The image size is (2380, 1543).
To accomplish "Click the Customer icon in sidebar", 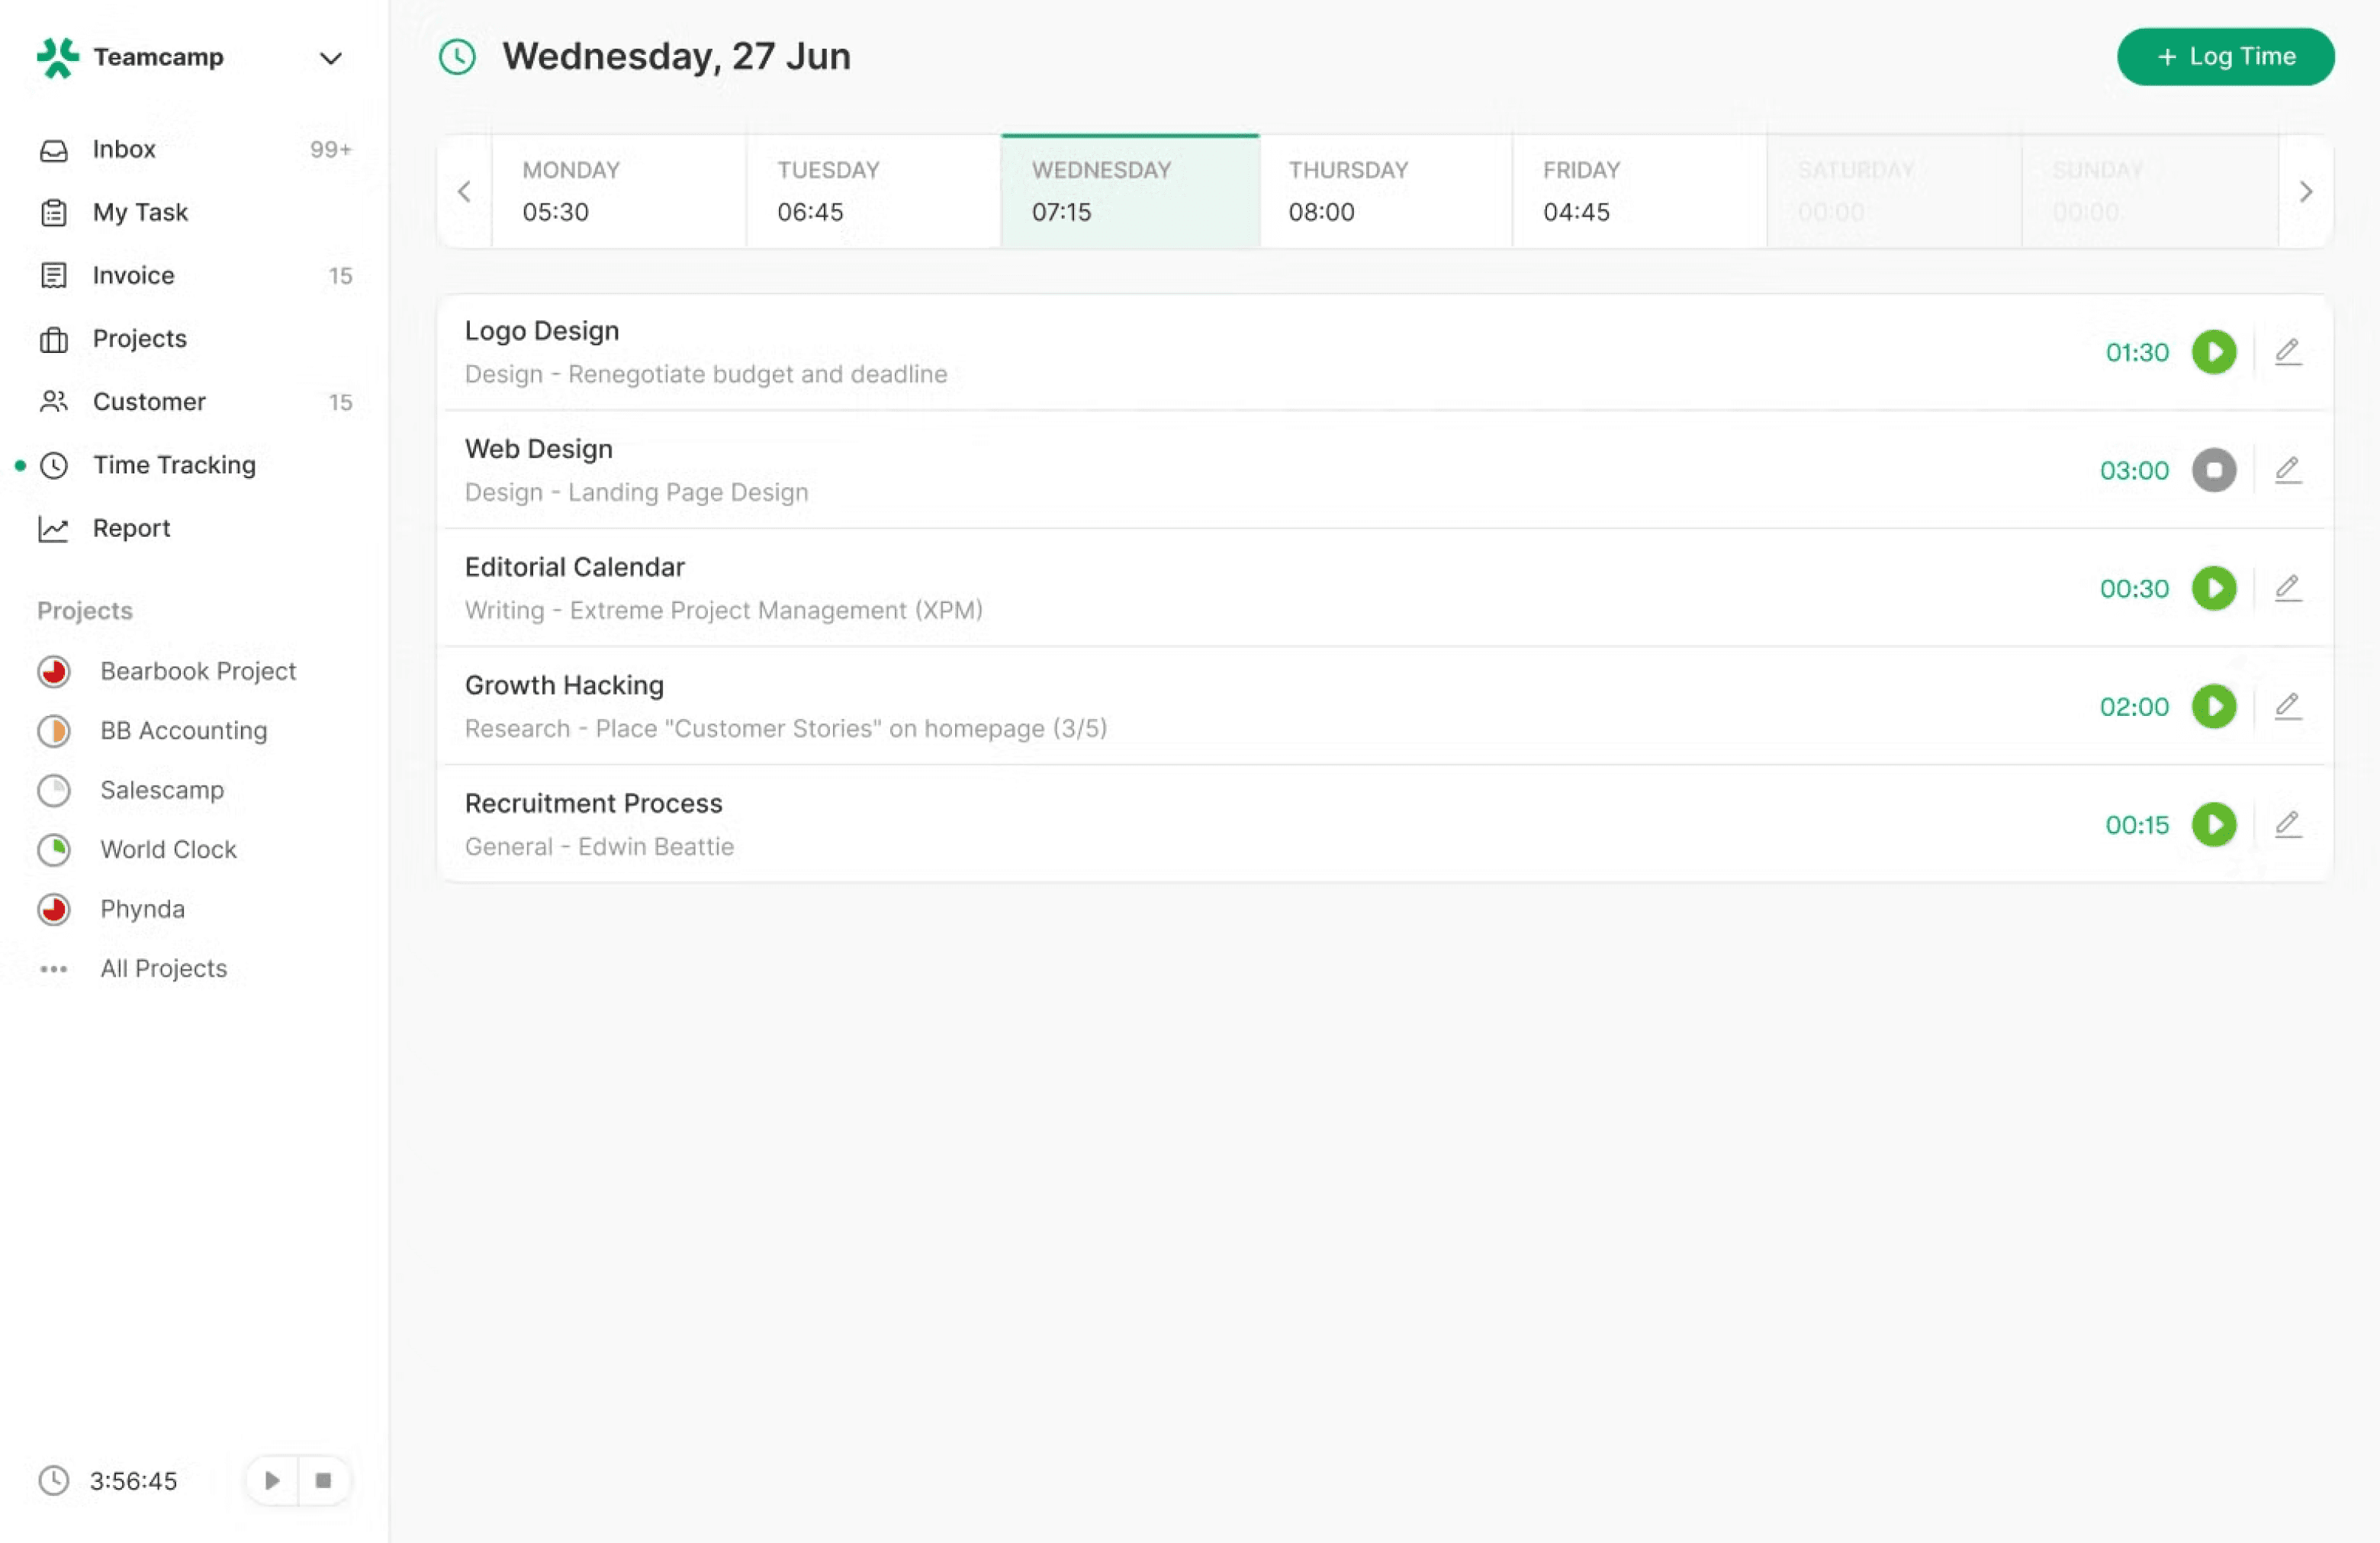I will click(x=53, y=400).
